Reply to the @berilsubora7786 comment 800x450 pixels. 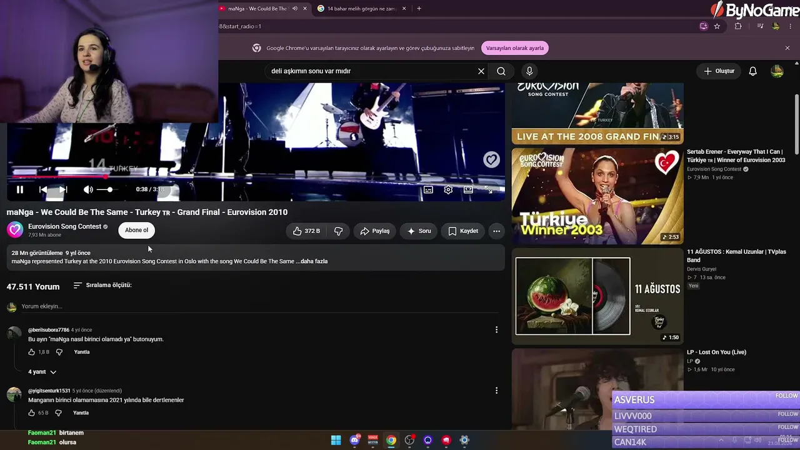click(x=82, y=352)
